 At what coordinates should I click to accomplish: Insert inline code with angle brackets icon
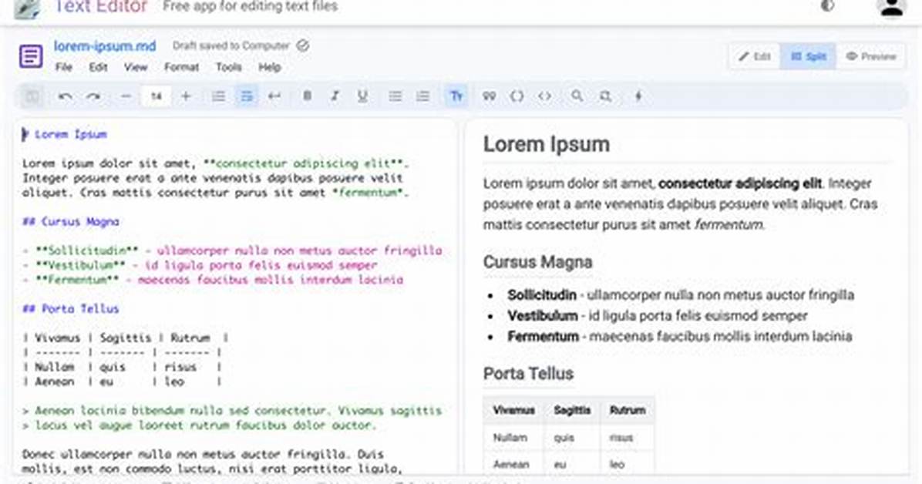pyautogui.click(x=544, y=96)
